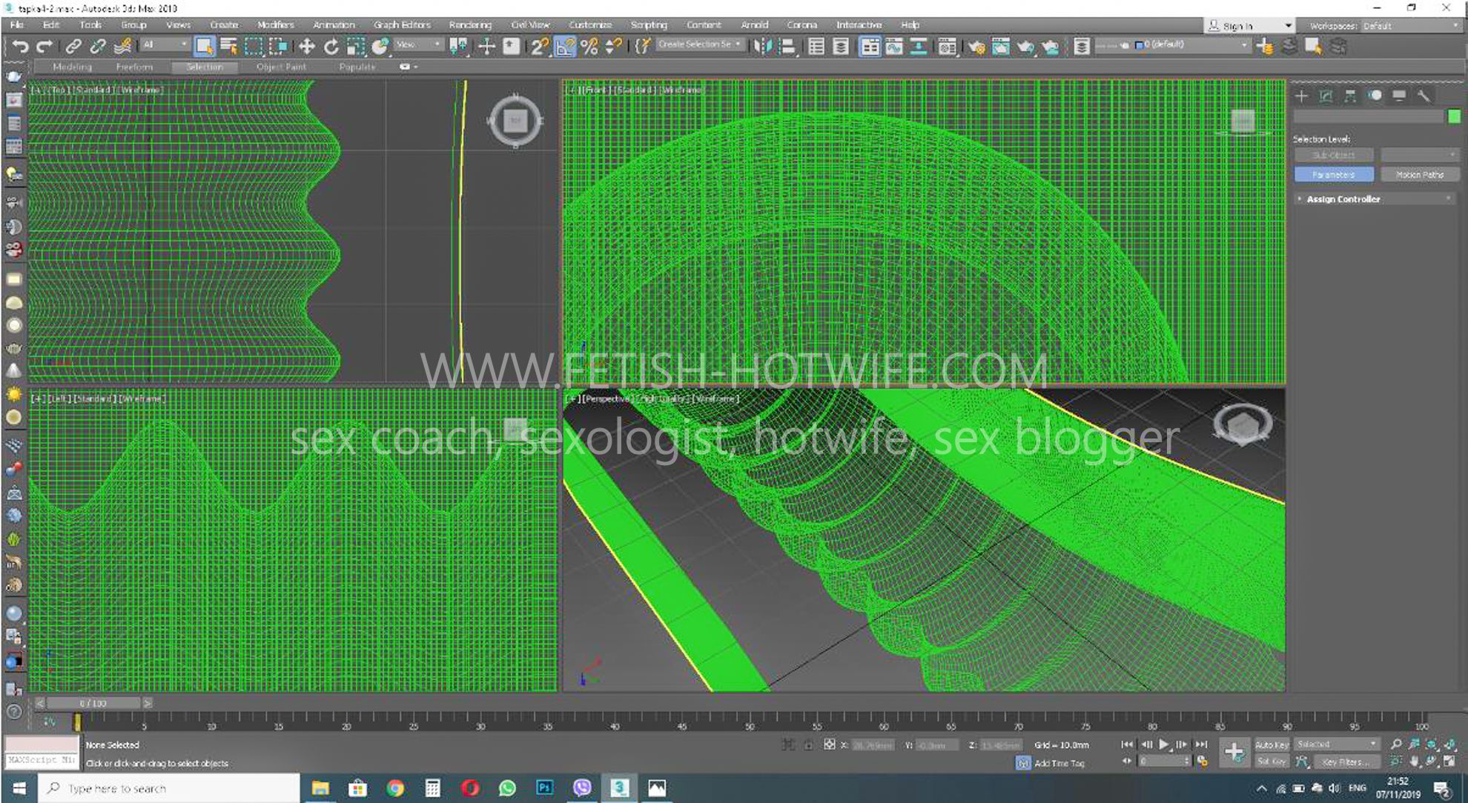Select the Move transform tool

pyautogui.click(x=306, y=47)
